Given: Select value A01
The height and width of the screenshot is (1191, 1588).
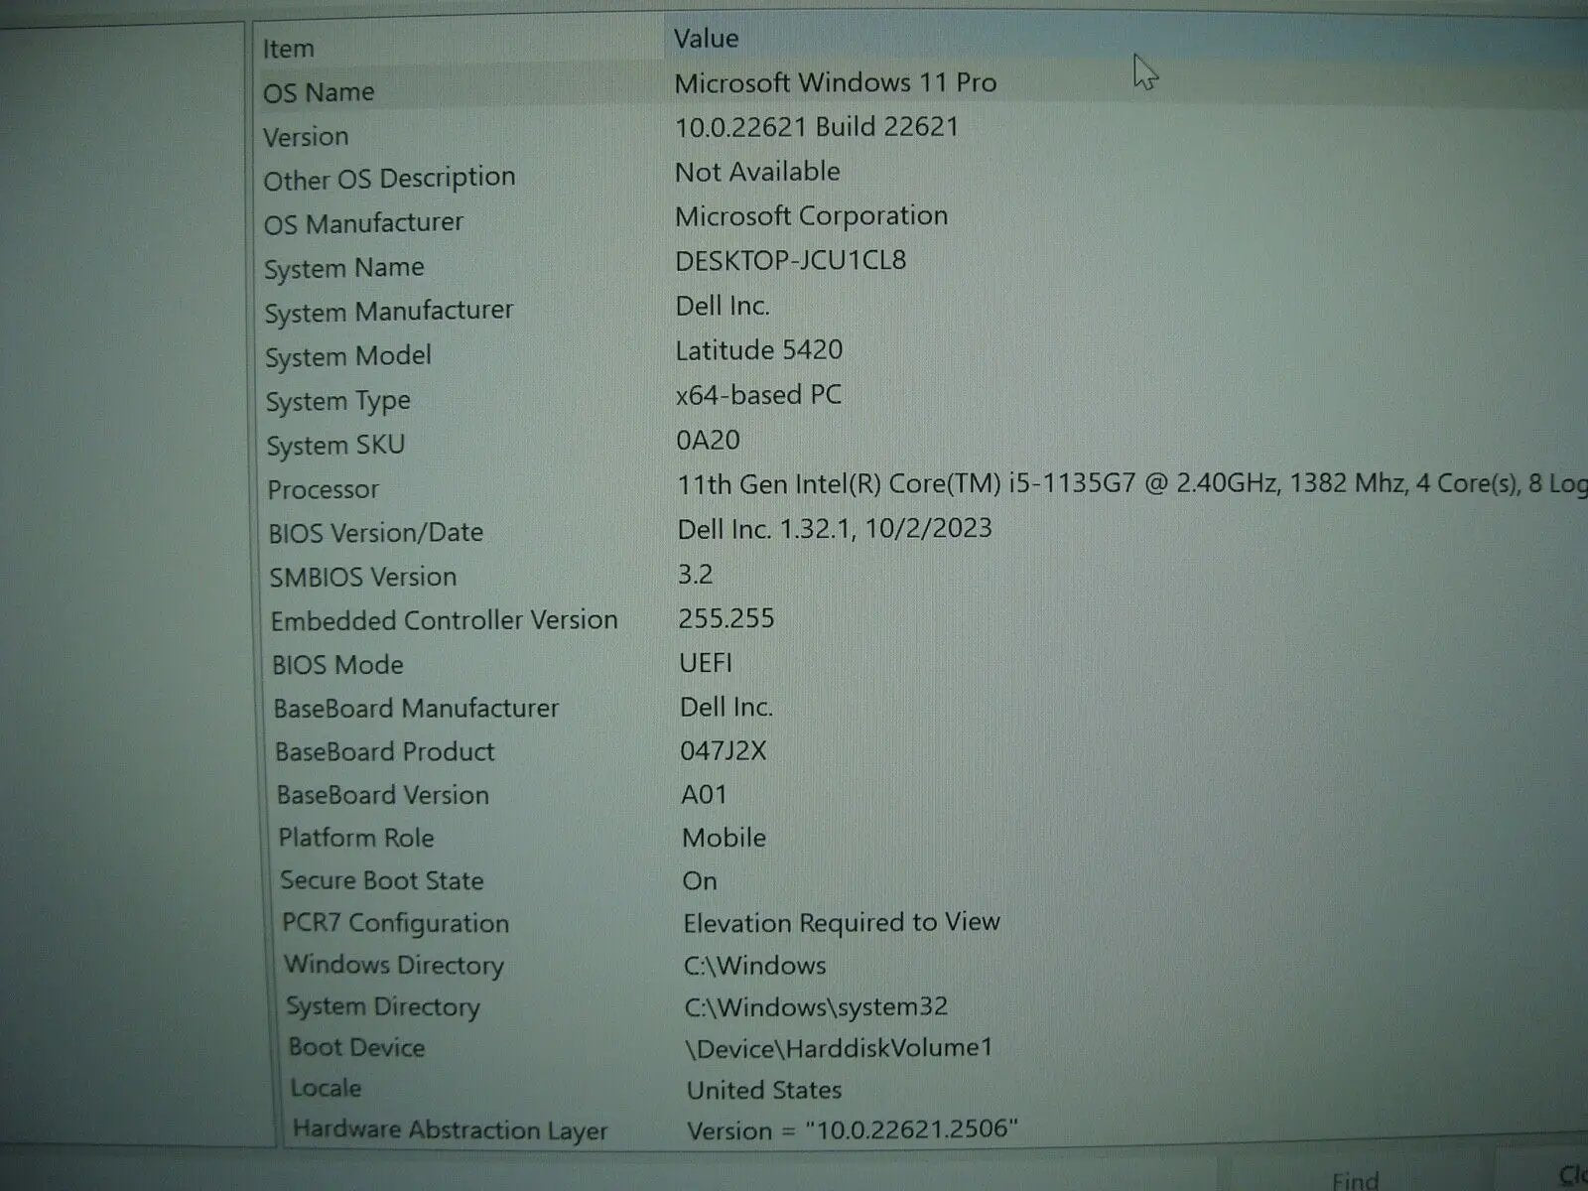Looking at the screenshot, I should (x=705, y=795).
